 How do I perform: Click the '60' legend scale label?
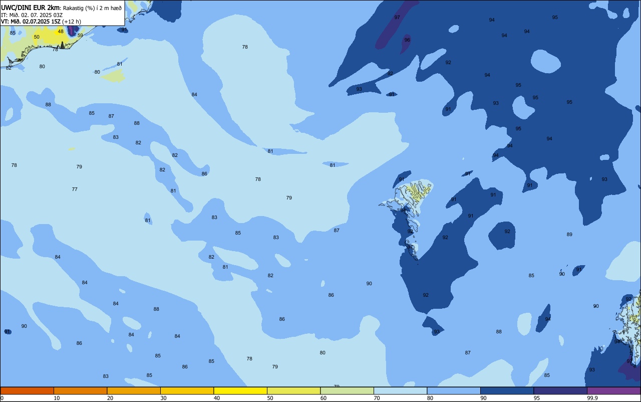324,398
